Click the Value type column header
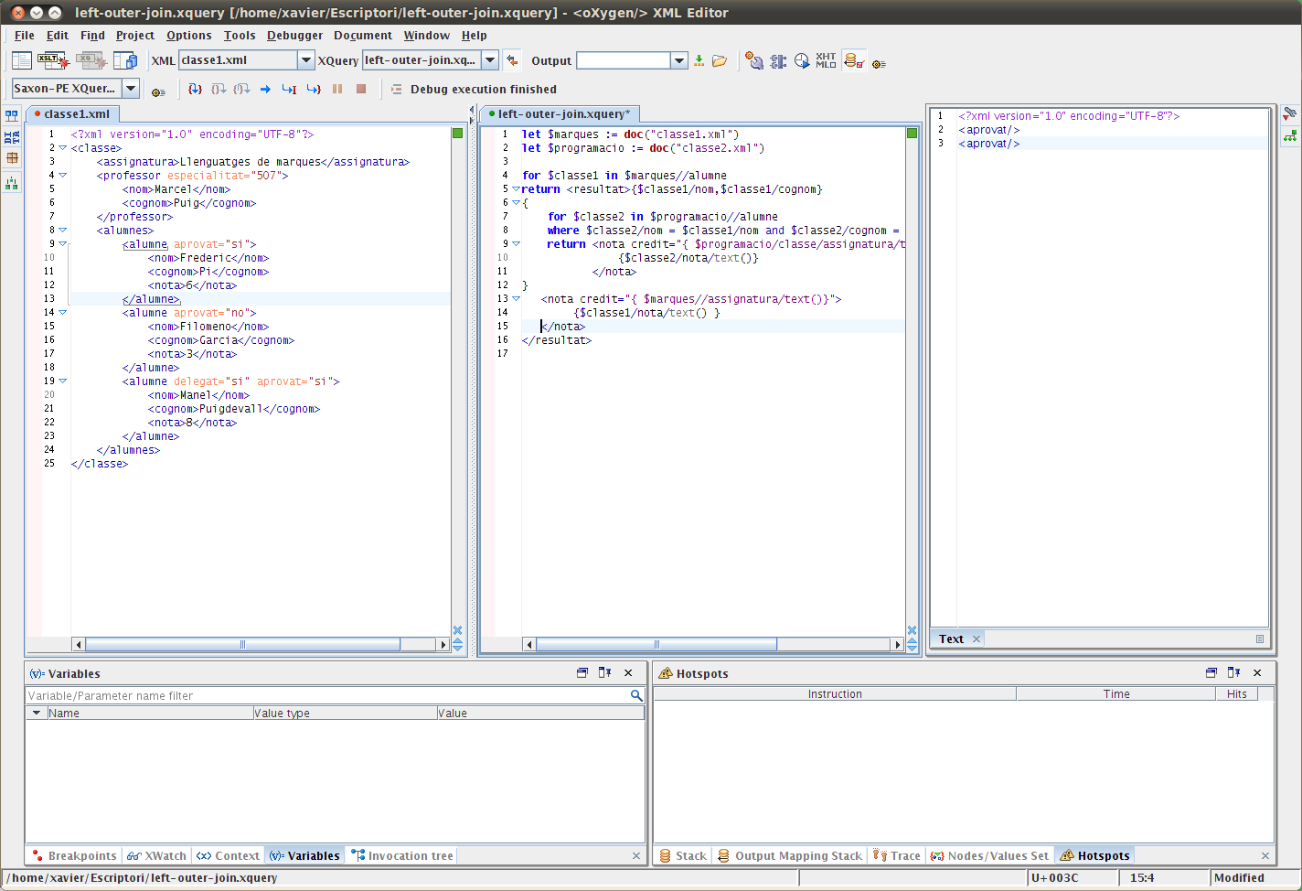Screen dimensions: 1302x891 click(344, 714)
